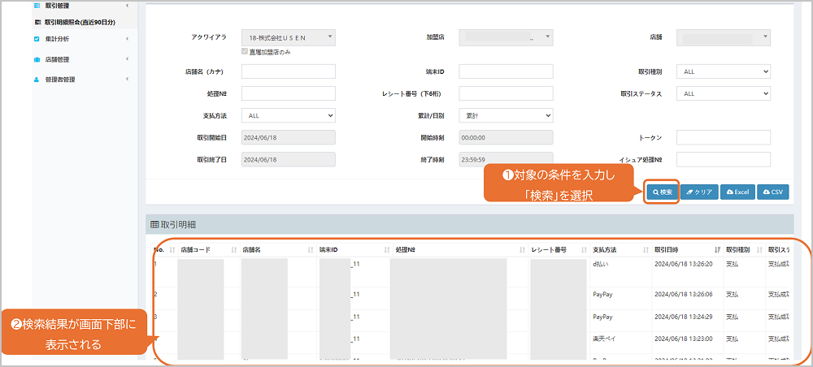This screenshot has width=813, height=367.
Task: Download results with the CSV button
Action: click(772, 192)
